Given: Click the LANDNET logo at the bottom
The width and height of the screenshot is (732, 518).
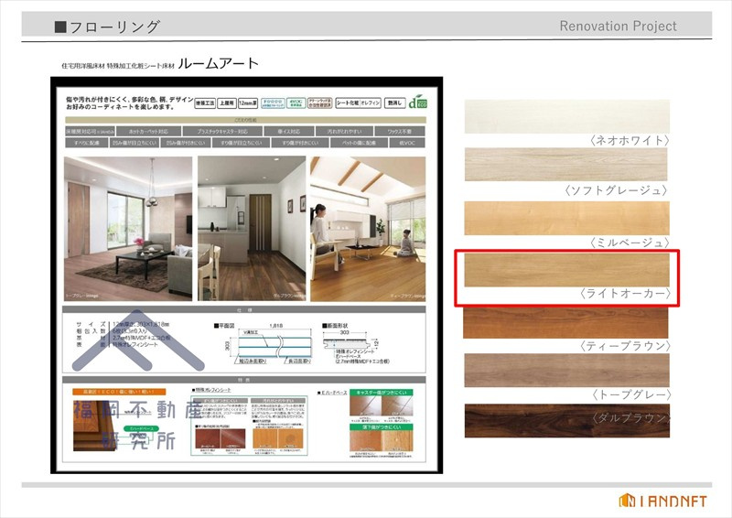Looking at the screenshot, I should (x=662, y=501).
